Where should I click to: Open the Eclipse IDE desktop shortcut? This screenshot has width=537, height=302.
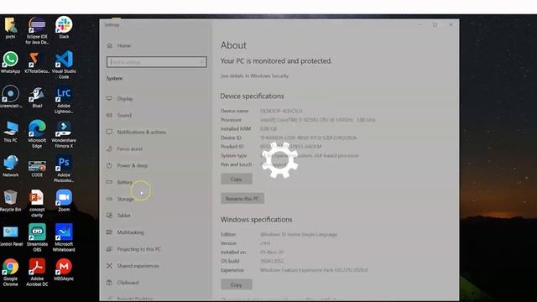tap(37, 31)
